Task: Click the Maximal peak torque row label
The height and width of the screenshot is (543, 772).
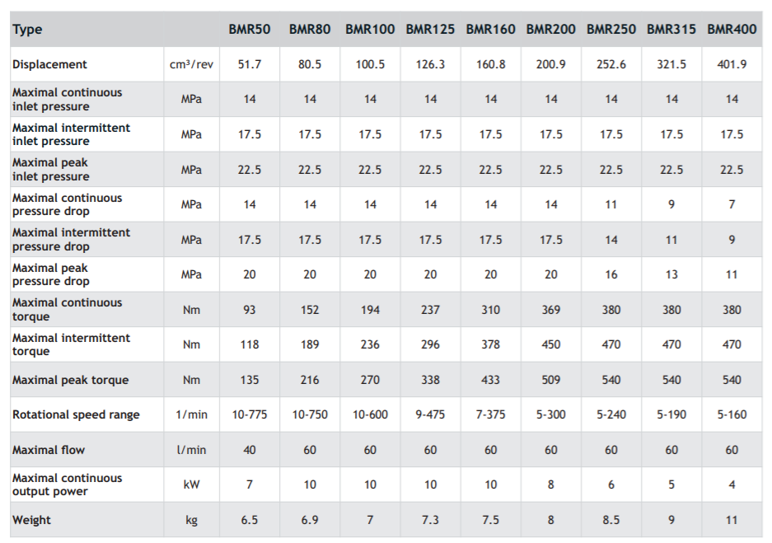Action: click(x=70, y=380)
